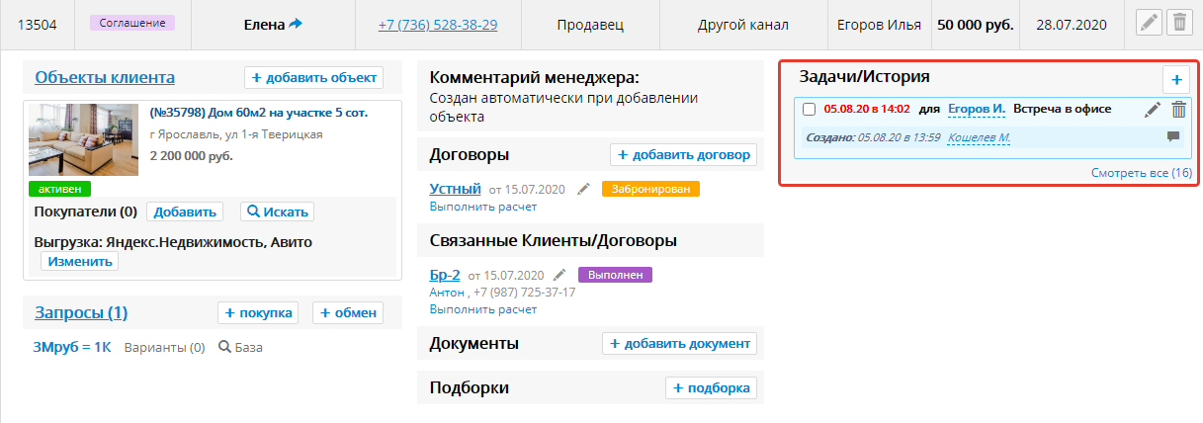Edit the Встреча в офисе task via pencil
The width and height of the screenshot is (1203, 423).
[1153, 110]
